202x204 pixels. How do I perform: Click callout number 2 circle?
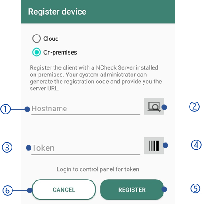tap(194, 106)
